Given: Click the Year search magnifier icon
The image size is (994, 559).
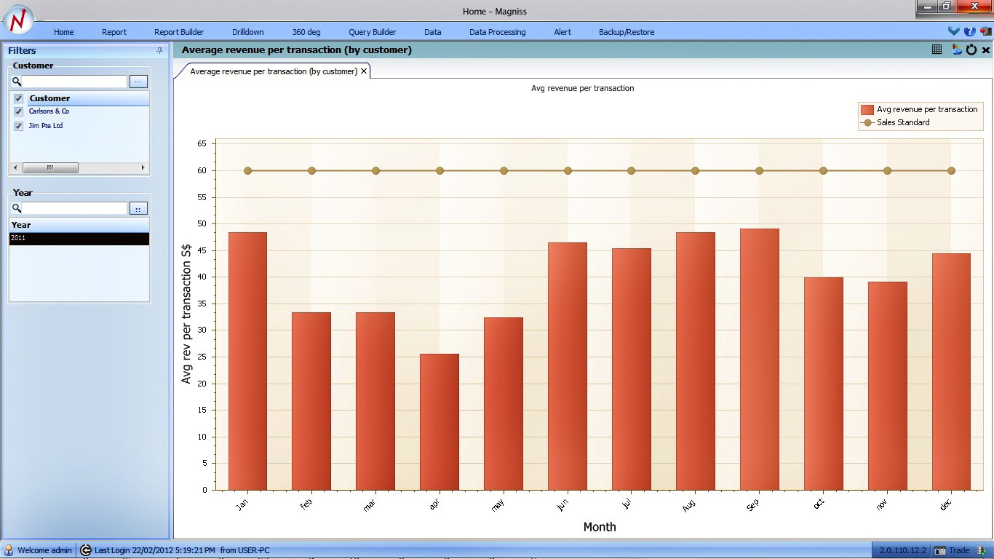Looking at the screenshot, I should pos(16,208).
